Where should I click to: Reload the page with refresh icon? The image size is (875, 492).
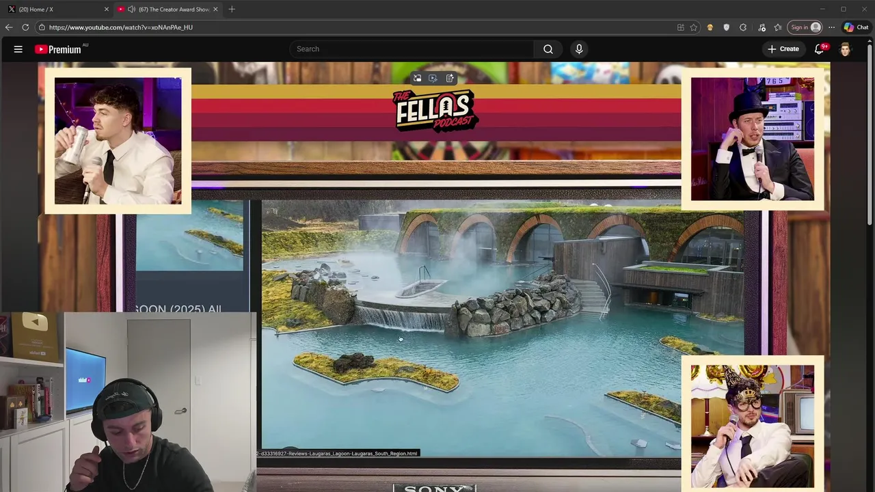(25, 27)
